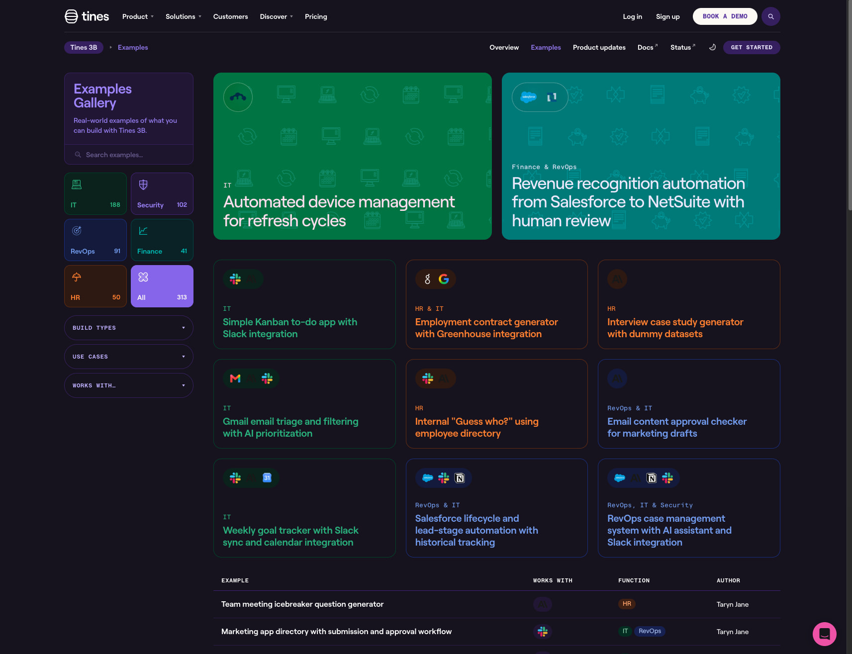Open the search icon button
The height and width of the screenshot is (654, 852).
pos(771,16)
